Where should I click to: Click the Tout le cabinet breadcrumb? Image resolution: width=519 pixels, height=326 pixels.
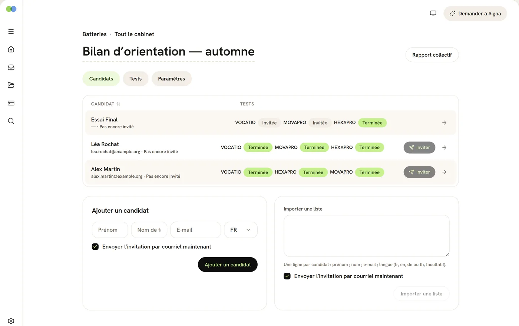click(134, 34)
